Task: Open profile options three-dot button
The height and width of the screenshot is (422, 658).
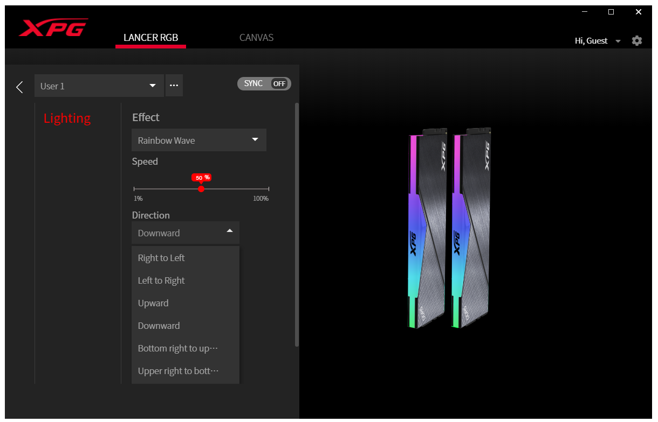Action: pyautogui.click(x=174, y=86)
